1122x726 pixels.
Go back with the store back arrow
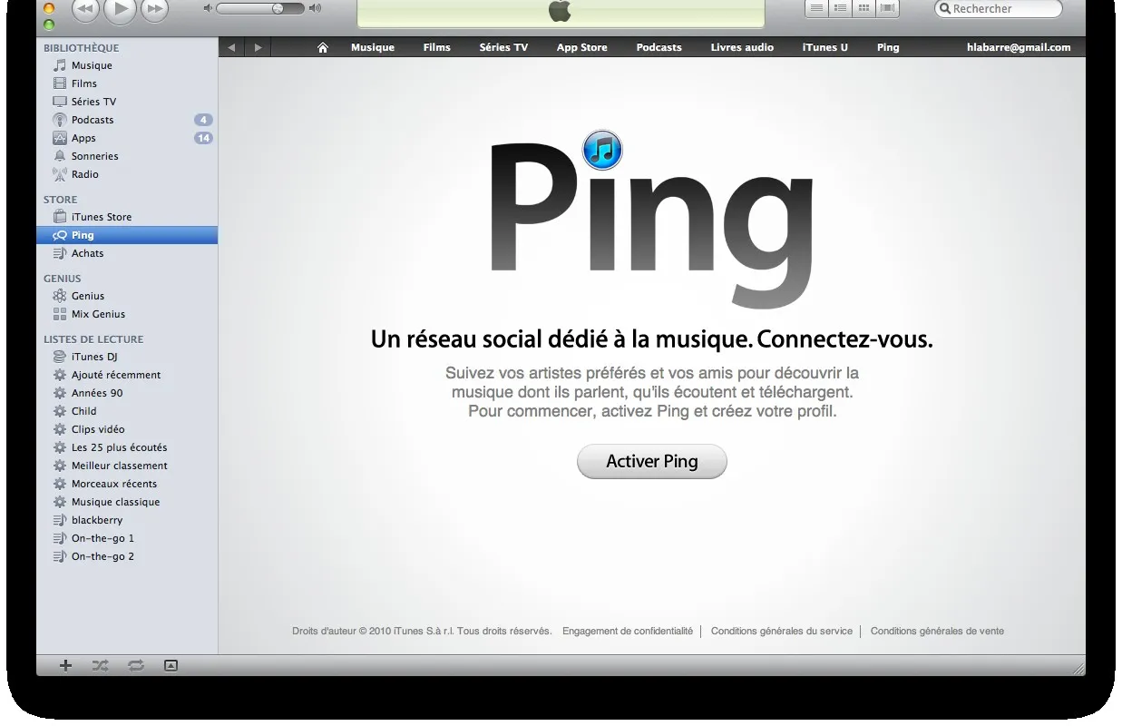tap(231, 47)
